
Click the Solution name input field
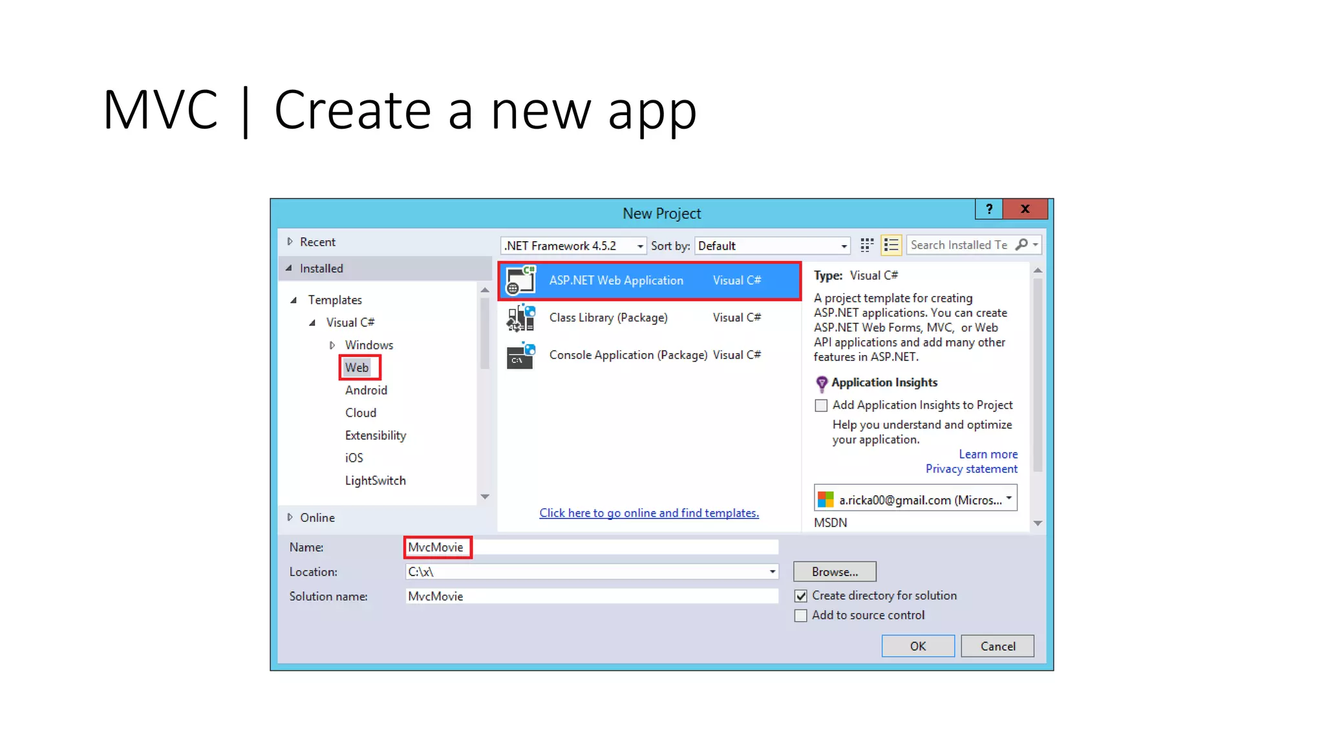click(x=592, y=596)
